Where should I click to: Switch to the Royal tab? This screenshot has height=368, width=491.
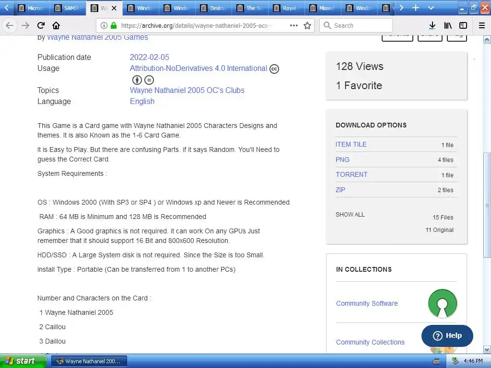(286, 8)
